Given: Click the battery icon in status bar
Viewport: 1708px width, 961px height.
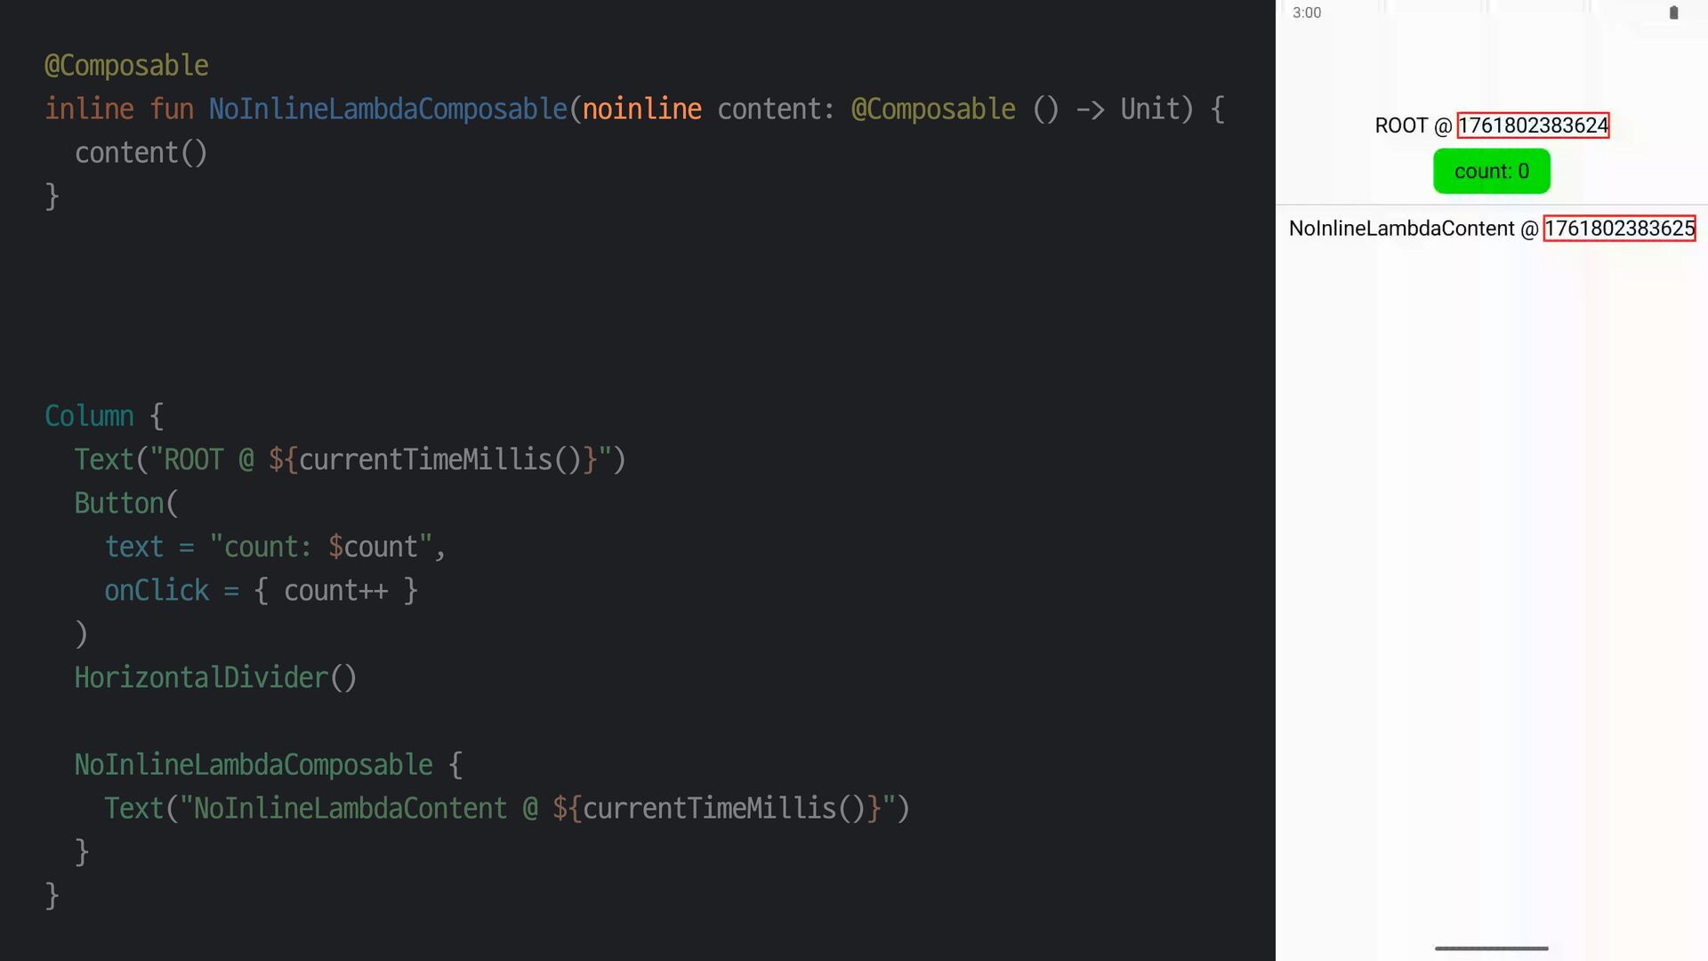Looking at the screenshot, I should click(x=1673, y=12).
